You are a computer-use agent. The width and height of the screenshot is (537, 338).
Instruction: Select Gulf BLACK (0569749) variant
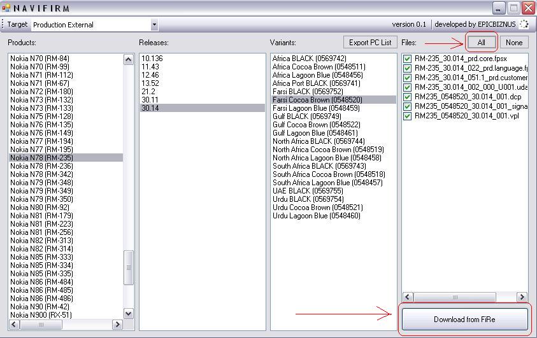[334, 116]
